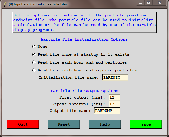Click the green Save button
The width and height of the screenshot is (169, 137).
coord(146,124)
